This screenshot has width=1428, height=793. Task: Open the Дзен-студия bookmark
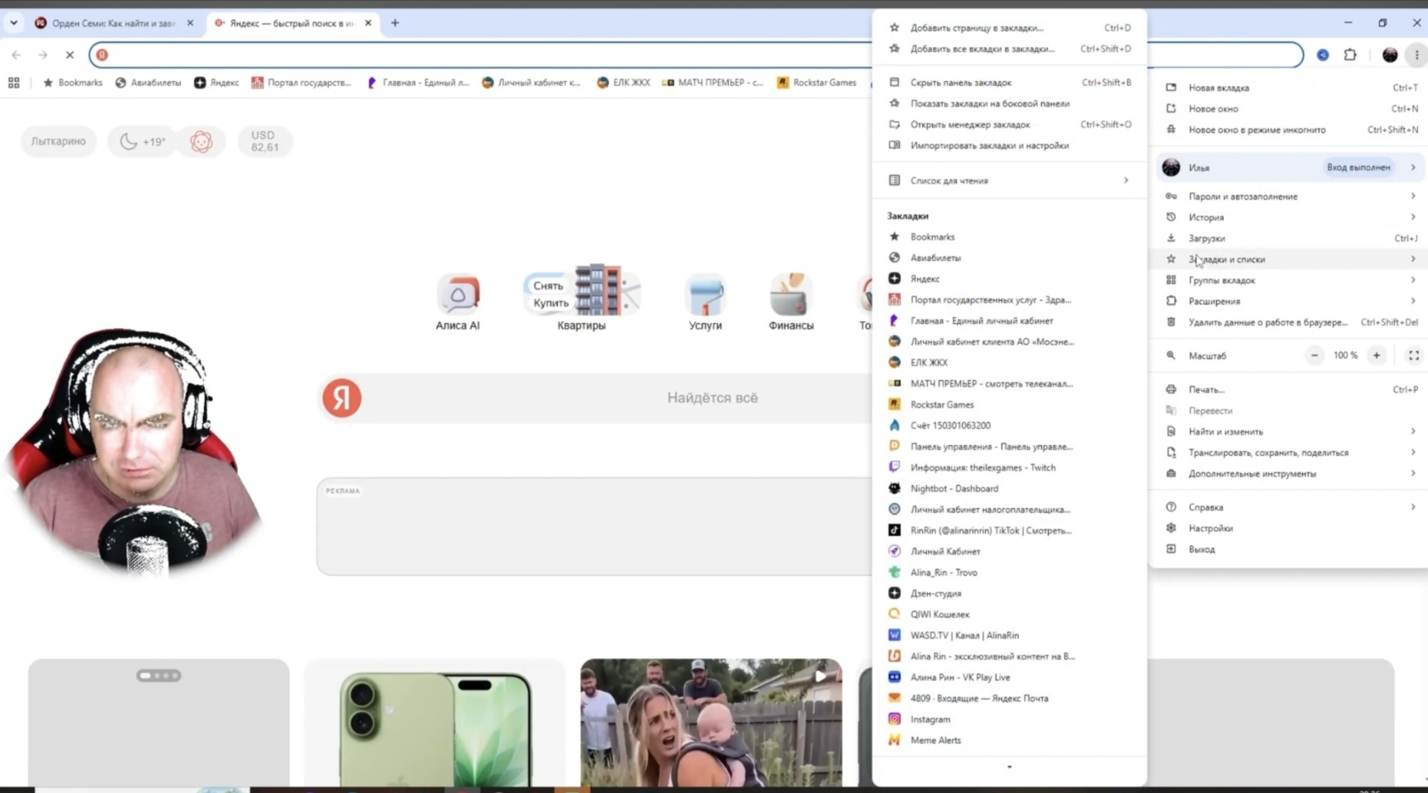point(1009,593)
